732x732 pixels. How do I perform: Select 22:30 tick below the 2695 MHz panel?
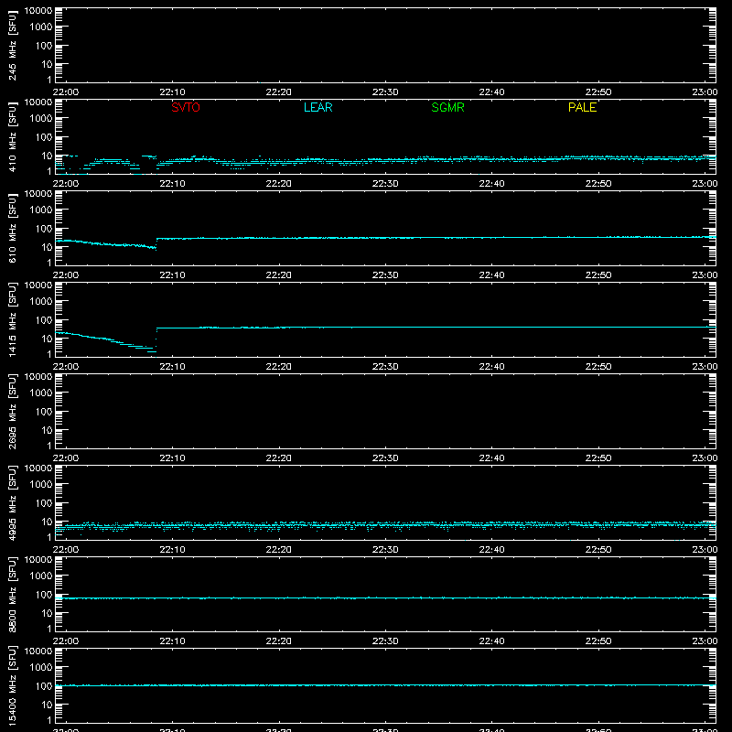tap(385, 458)
